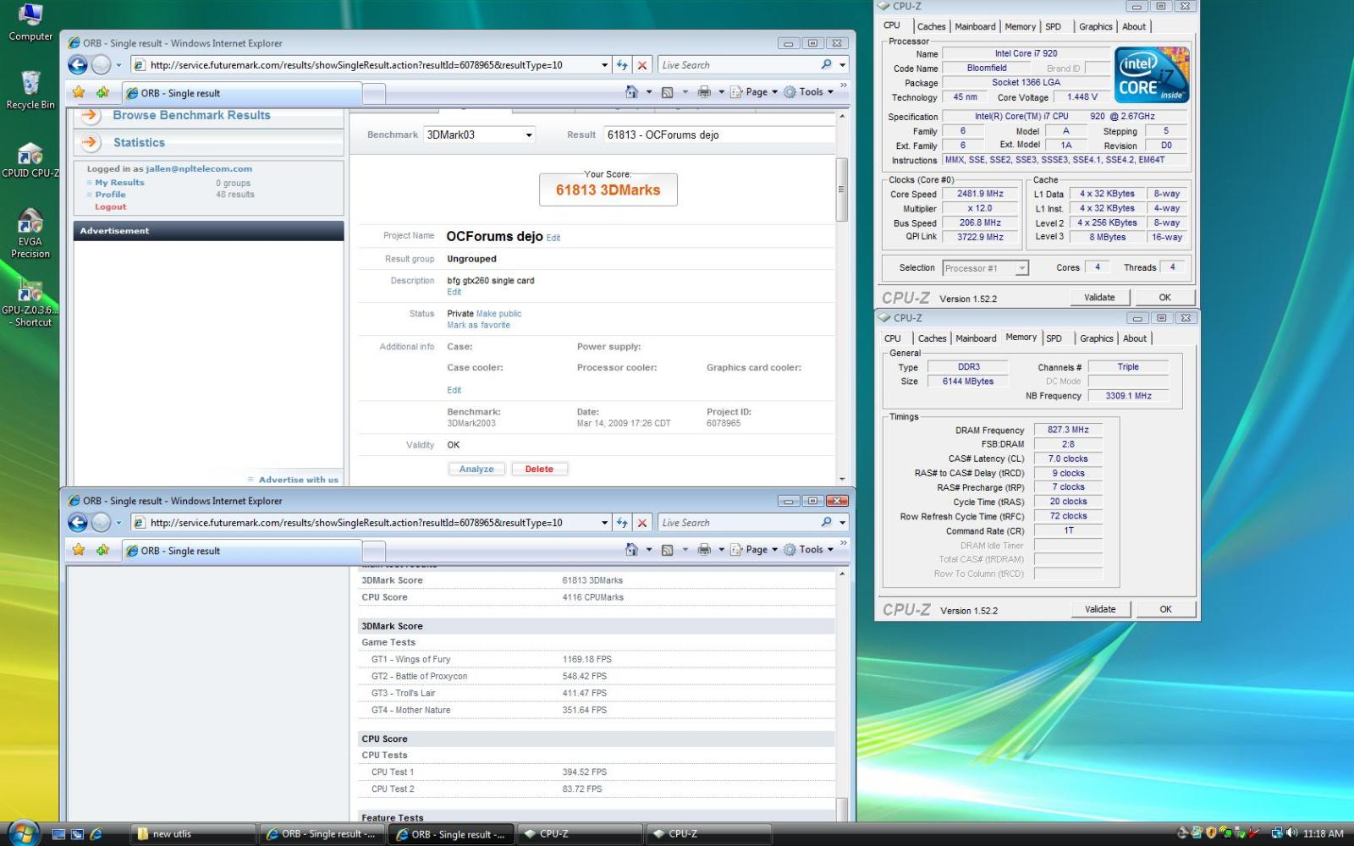Click Windows Start orb
Viewport: 1354px width, 846px height.
click(x=22, y=833)
